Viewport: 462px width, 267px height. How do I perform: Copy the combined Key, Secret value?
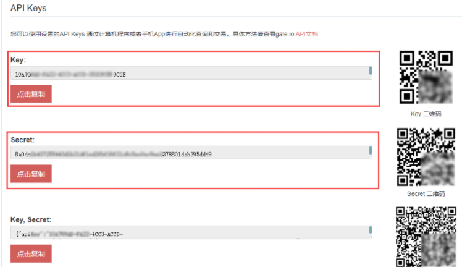click(x=31, y=254)
